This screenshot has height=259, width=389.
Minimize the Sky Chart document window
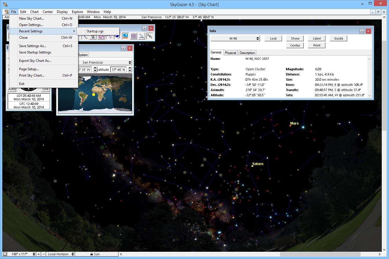click(373, 12)
